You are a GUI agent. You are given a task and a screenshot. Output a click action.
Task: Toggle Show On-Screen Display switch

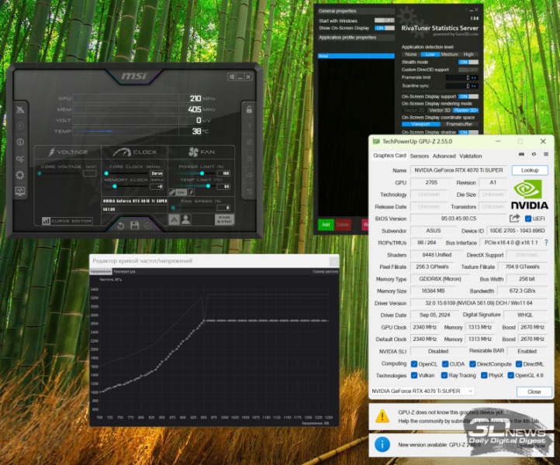[x=384, y=28]
